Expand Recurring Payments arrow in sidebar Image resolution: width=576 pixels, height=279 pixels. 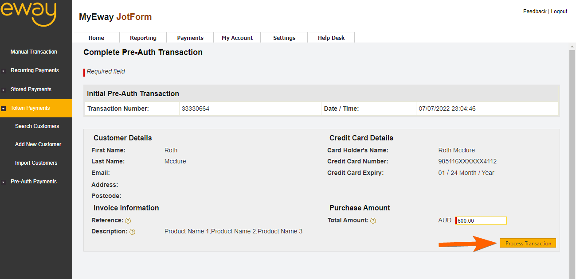tap(4, 71)
